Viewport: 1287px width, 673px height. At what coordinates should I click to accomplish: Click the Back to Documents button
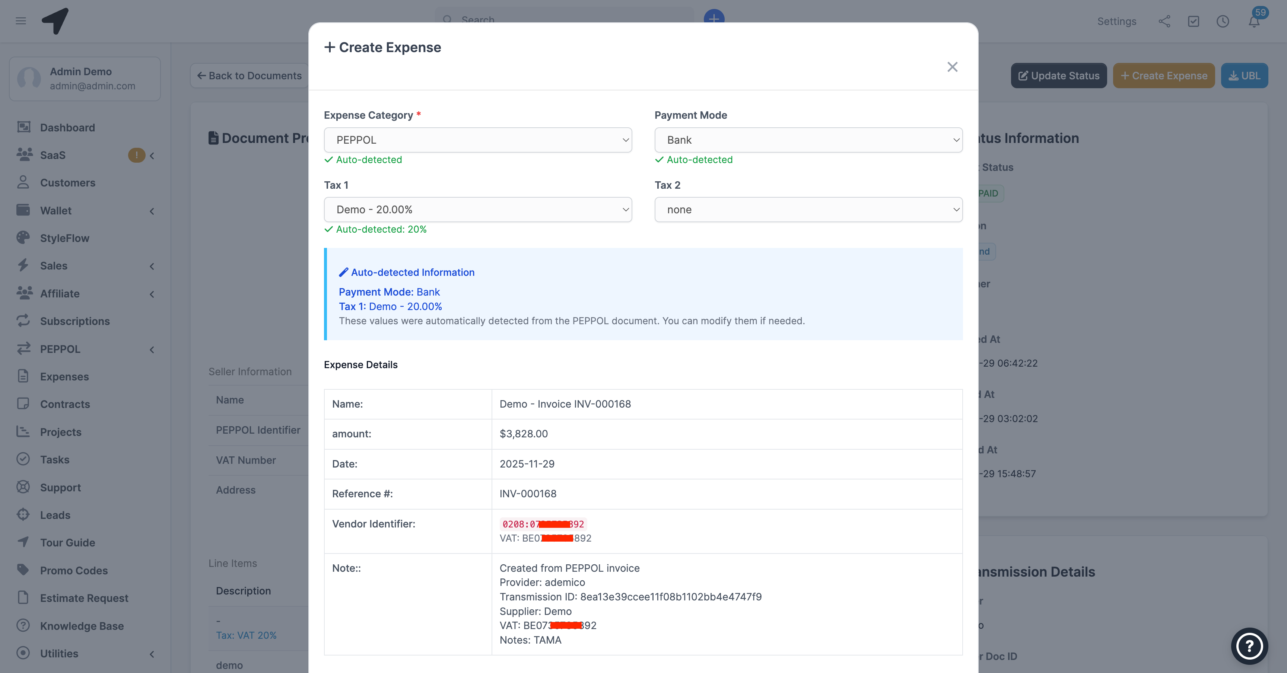[249, 76]
